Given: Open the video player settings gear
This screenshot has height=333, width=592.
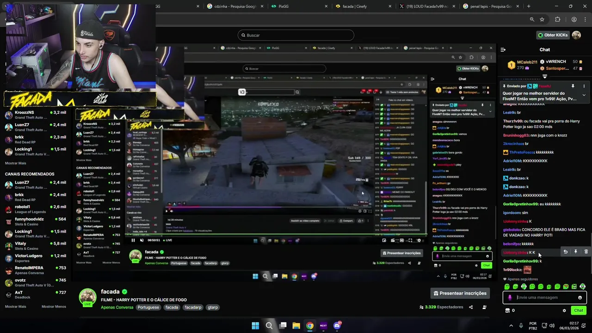Looking at the screenshot, I should click(x=419, y=240).
